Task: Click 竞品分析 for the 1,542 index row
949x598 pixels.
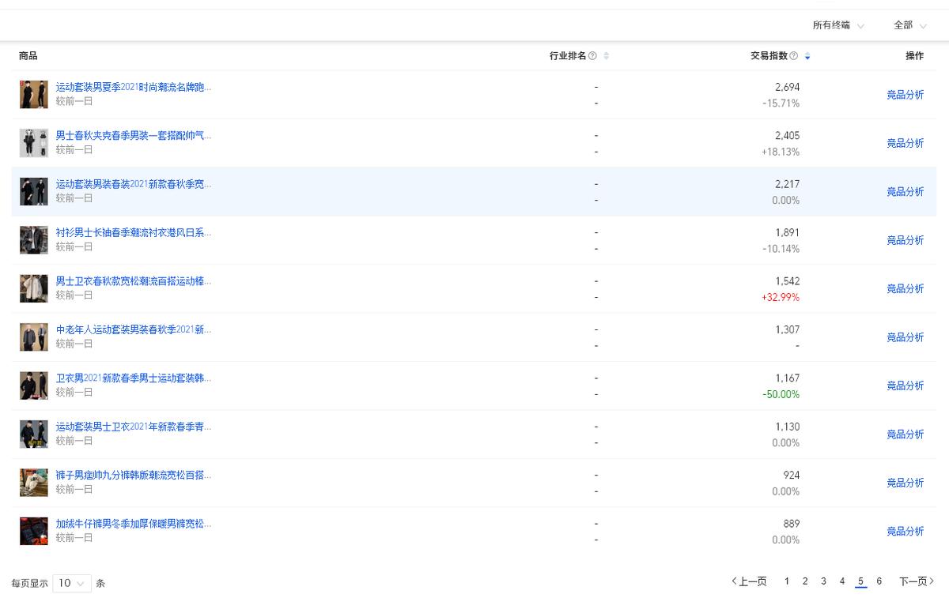Action: (905, 288)
